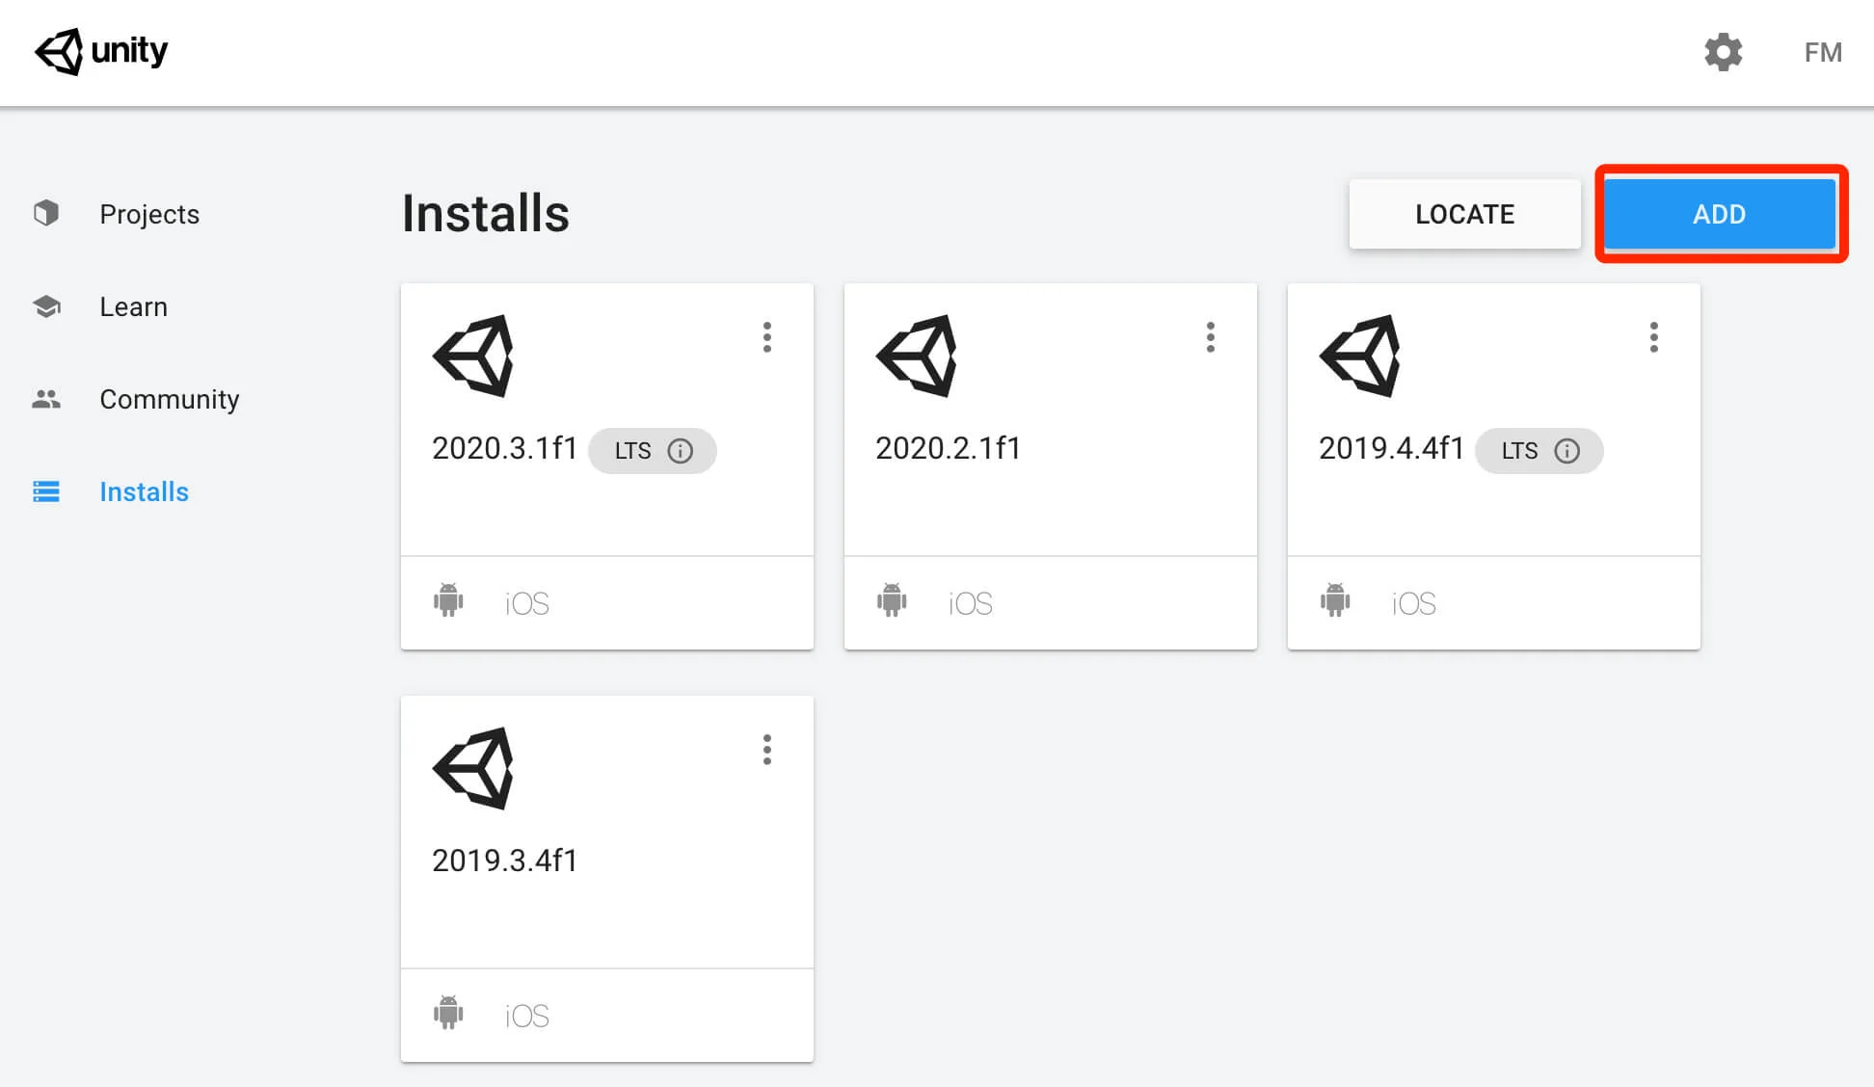Click version text 2020.2.1f1

[x=948, y=448]
